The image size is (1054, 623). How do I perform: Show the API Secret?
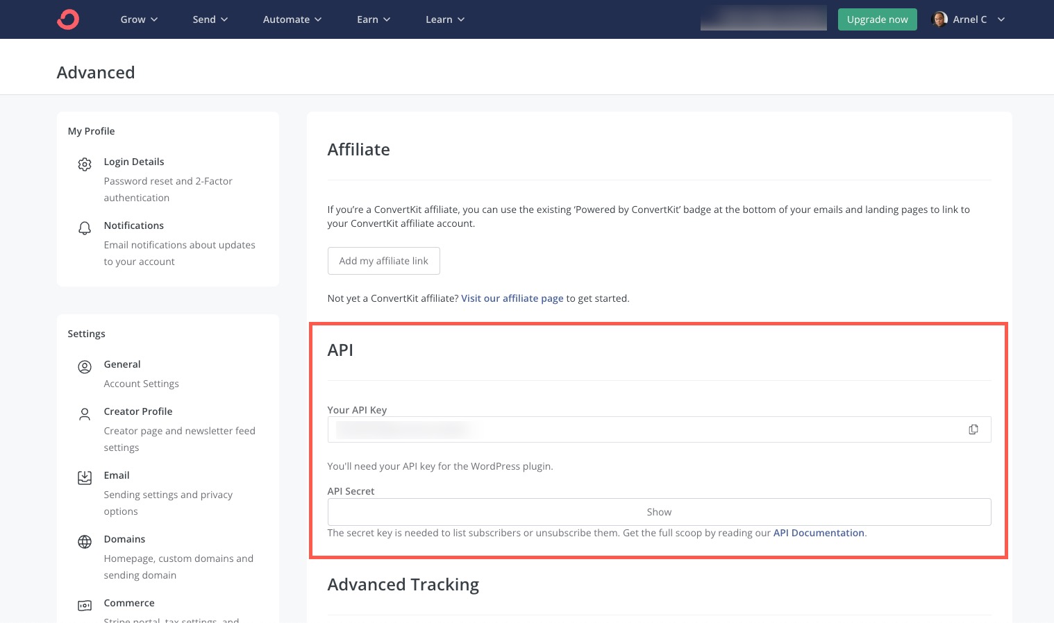tap(658, 511)
